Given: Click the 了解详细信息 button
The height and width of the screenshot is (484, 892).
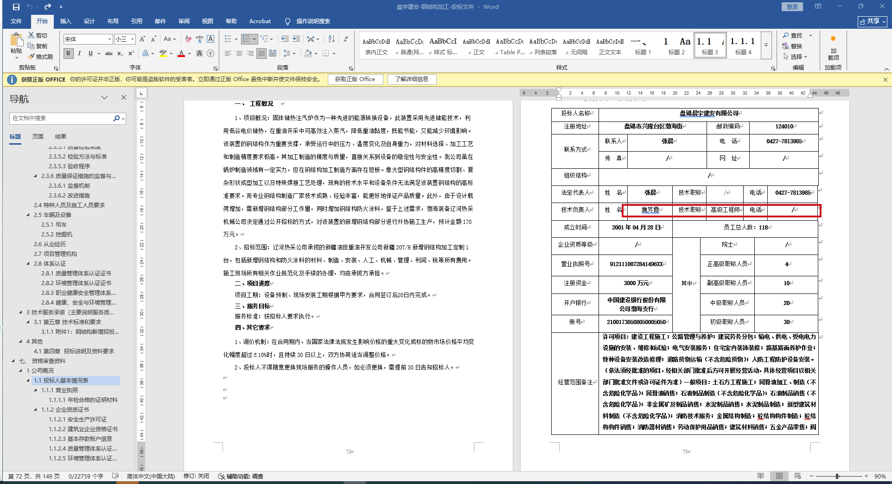Looking at the screenshot, I should pyautogui.click(x=411, y=79).
